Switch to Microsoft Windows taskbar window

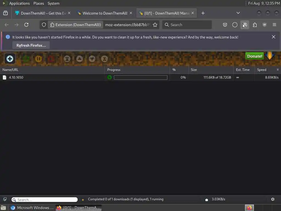[x=32, y=208]
